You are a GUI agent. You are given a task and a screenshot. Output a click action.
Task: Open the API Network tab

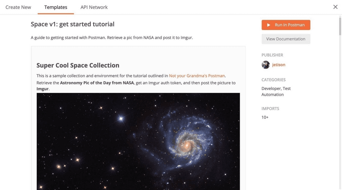click(x=94, y=7)
